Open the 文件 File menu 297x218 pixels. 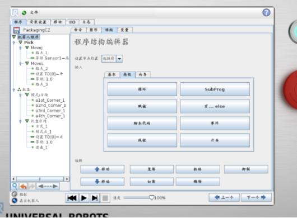pos(34,12)
